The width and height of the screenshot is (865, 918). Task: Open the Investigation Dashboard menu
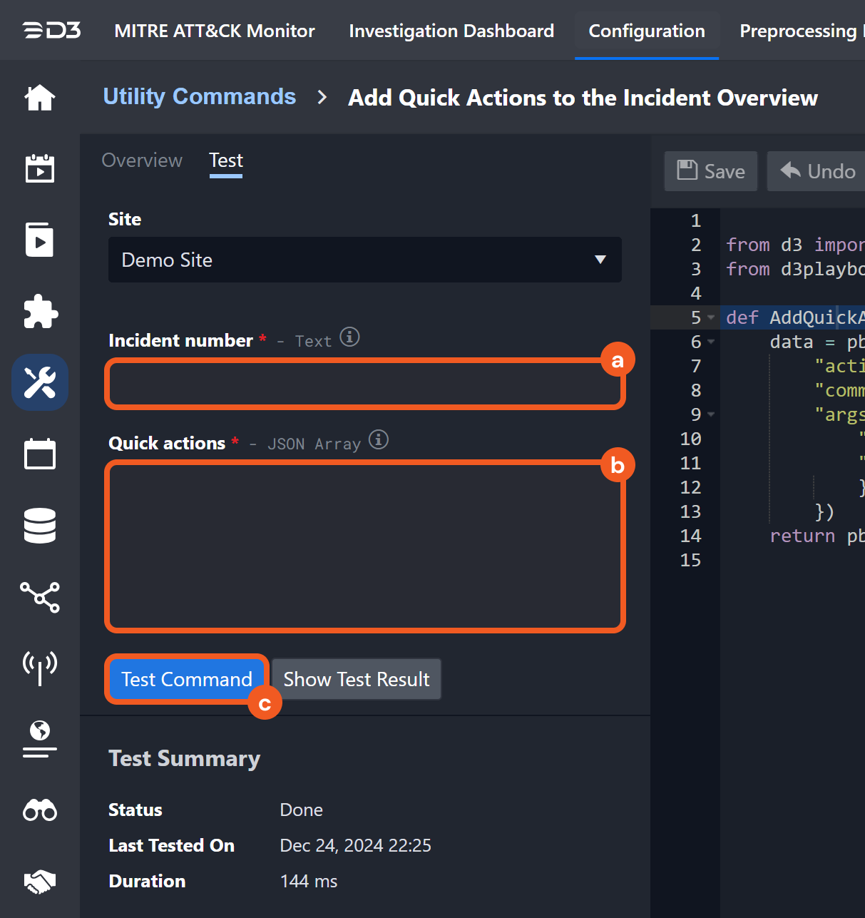tap(451, 31)
